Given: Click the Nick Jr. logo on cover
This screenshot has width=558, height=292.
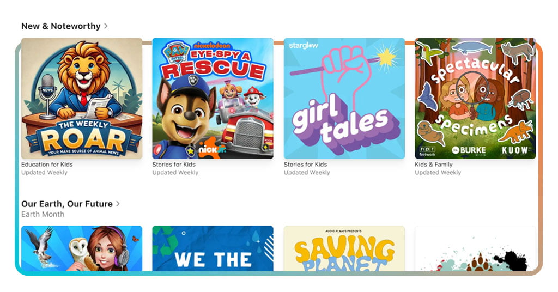Looking at the screenshot, I should click(212, 148).
